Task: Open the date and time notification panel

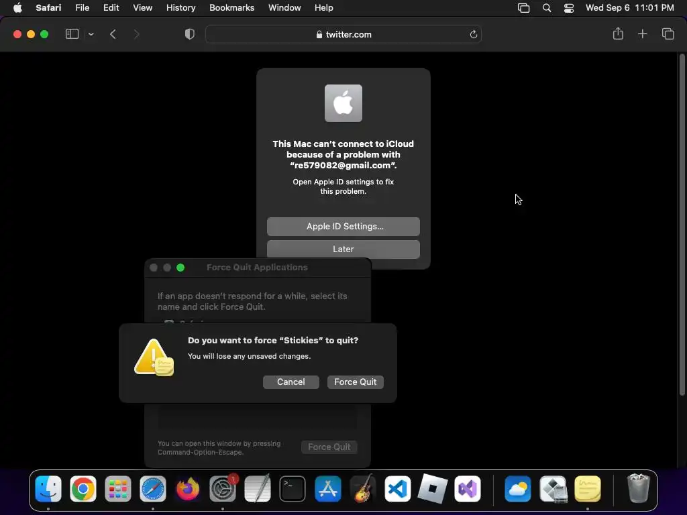Action: tap(629, 7)
